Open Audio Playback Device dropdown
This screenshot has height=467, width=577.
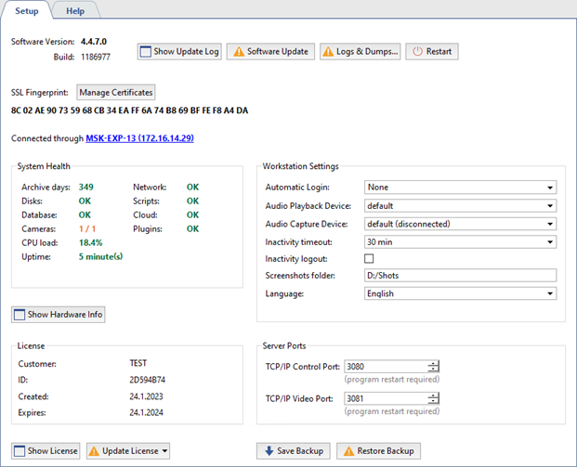coord(460,205)
